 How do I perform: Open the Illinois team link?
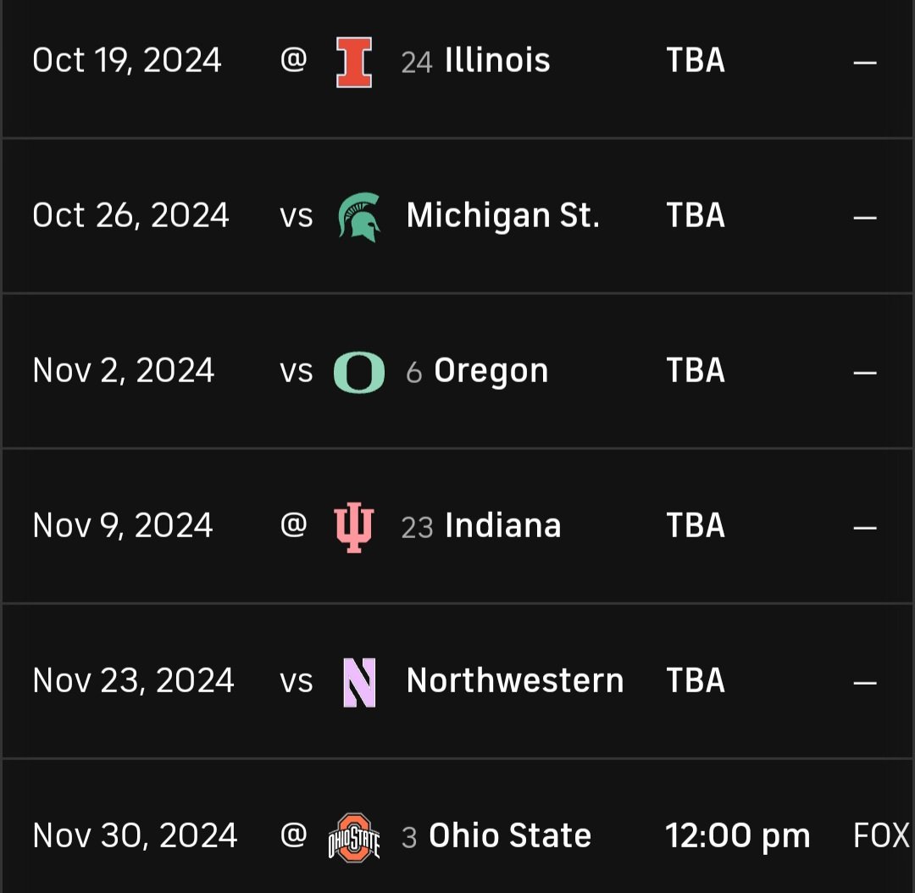[x=497, y=60]
